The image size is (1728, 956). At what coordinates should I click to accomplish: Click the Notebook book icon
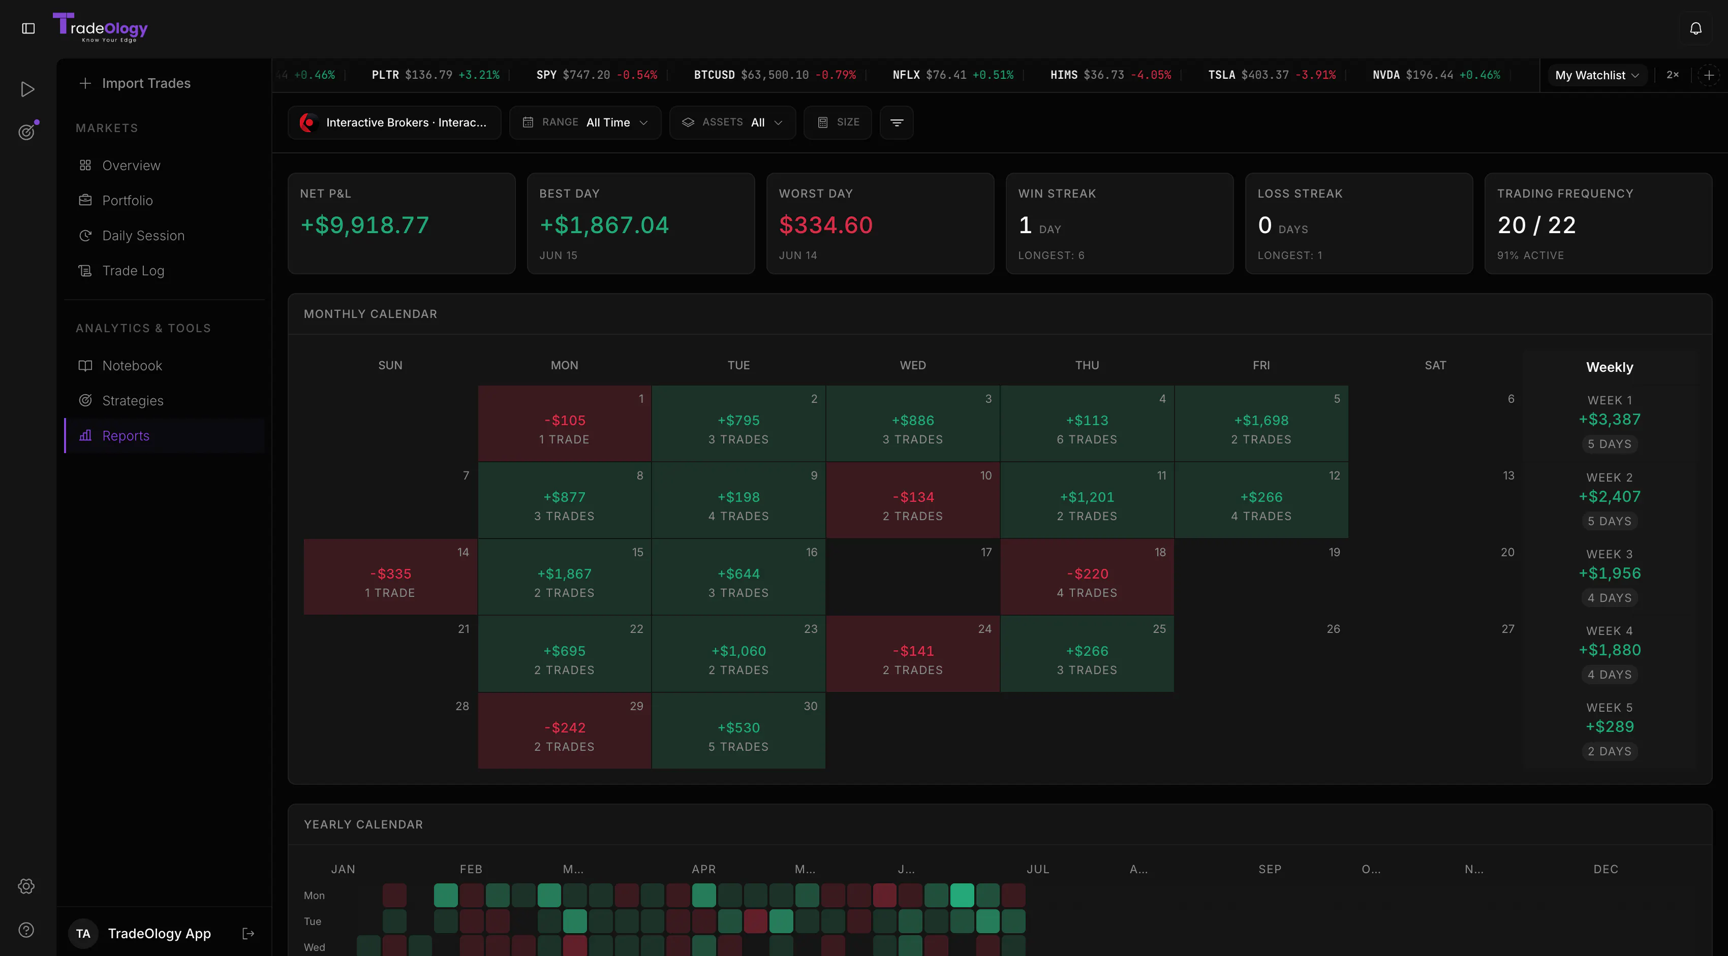coord(85,365)
